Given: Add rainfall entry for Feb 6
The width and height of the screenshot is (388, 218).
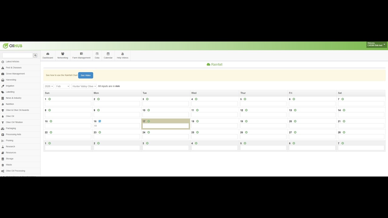Looking at the screenshot, I should (x=294, y=99).
